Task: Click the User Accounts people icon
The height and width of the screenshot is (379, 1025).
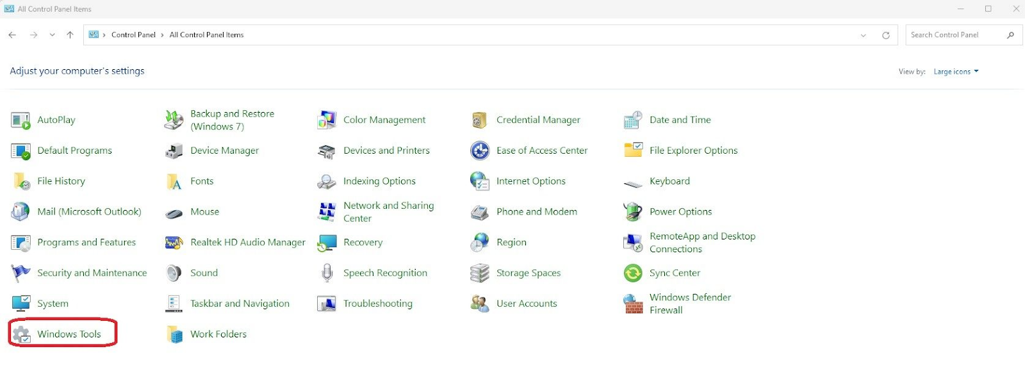Action: point(480,303)
